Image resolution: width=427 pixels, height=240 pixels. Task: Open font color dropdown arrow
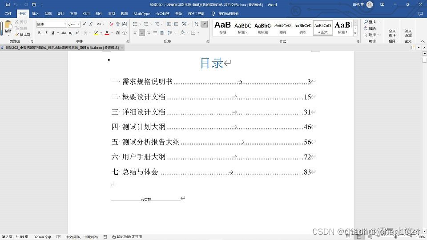tap(112, 33)
